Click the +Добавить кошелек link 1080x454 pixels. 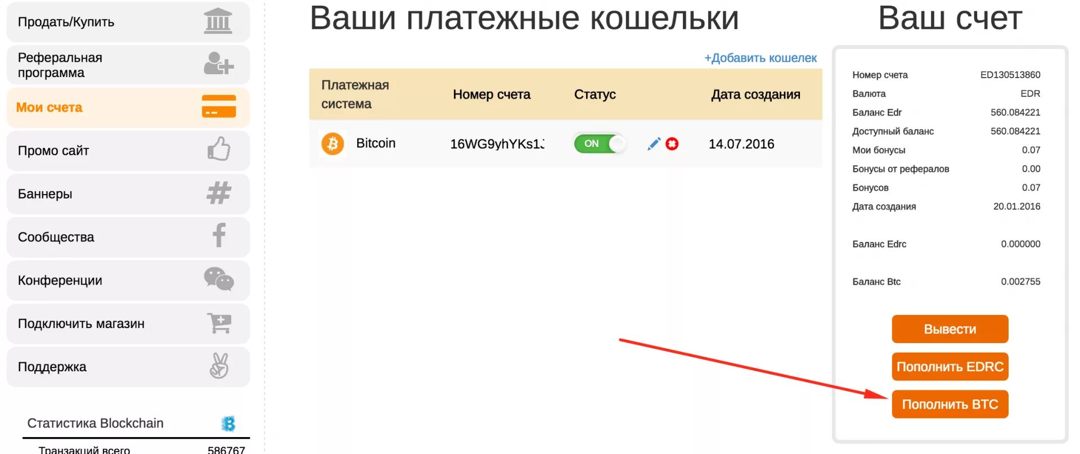tap(760, 58)
